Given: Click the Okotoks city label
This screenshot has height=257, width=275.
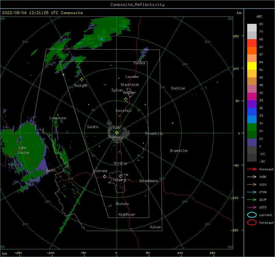Looking at the screenshot, I should 122,204.
